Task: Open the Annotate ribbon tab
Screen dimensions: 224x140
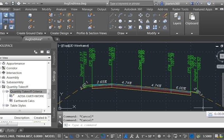Action: [x=31, y=9]
